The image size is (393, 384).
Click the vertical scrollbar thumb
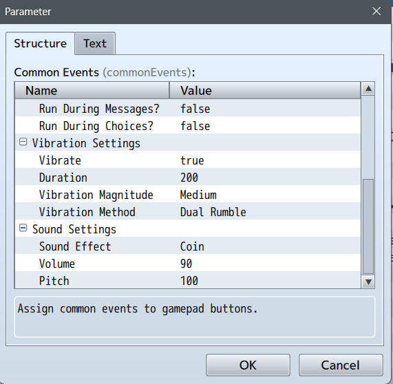point(368,226)
